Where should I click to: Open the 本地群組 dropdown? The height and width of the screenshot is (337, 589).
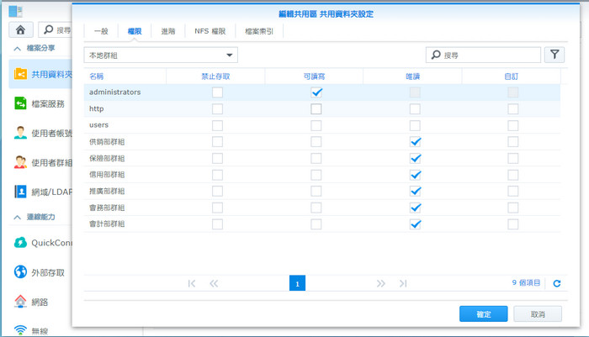click(162, 55)
